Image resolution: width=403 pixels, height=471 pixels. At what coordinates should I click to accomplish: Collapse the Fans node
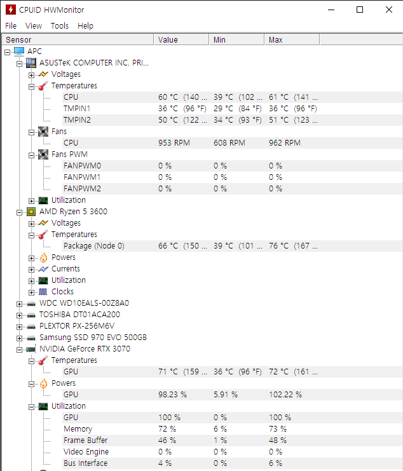pyautogui.click(x=31, y=132)
